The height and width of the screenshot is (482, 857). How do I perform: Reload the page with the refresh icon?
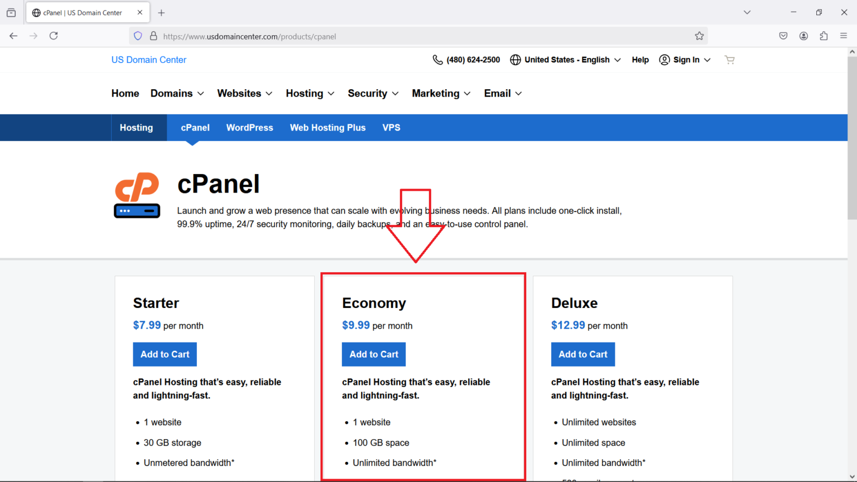(x=54, y=36)
